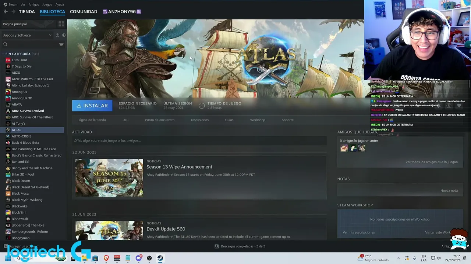
Task: Open Descargas completadas status
Action: [x=240, y=246]
